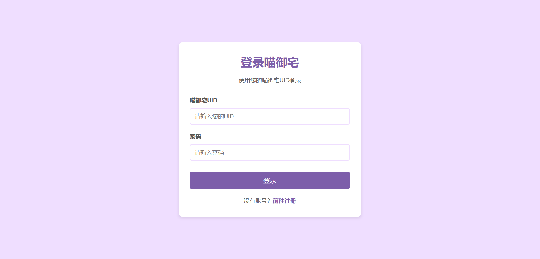The height and width of the screenshot is (259, 540).
Task: Place cursor in the UID text box
Action: 270,116
